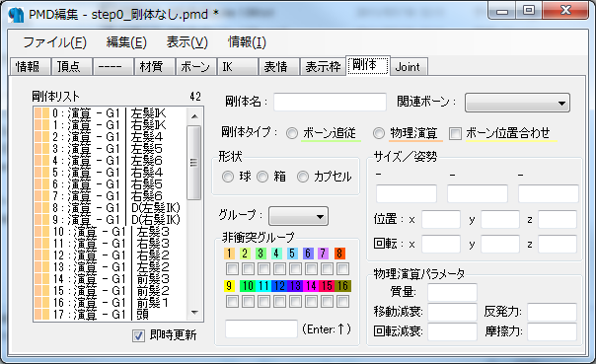Click the 回転減衰 input field
Image resolution: width=596 pixels, height=364 pixels.
point(452,331)
